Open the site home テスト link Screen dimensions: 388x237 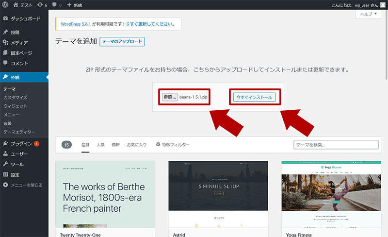tap(23, 5)
